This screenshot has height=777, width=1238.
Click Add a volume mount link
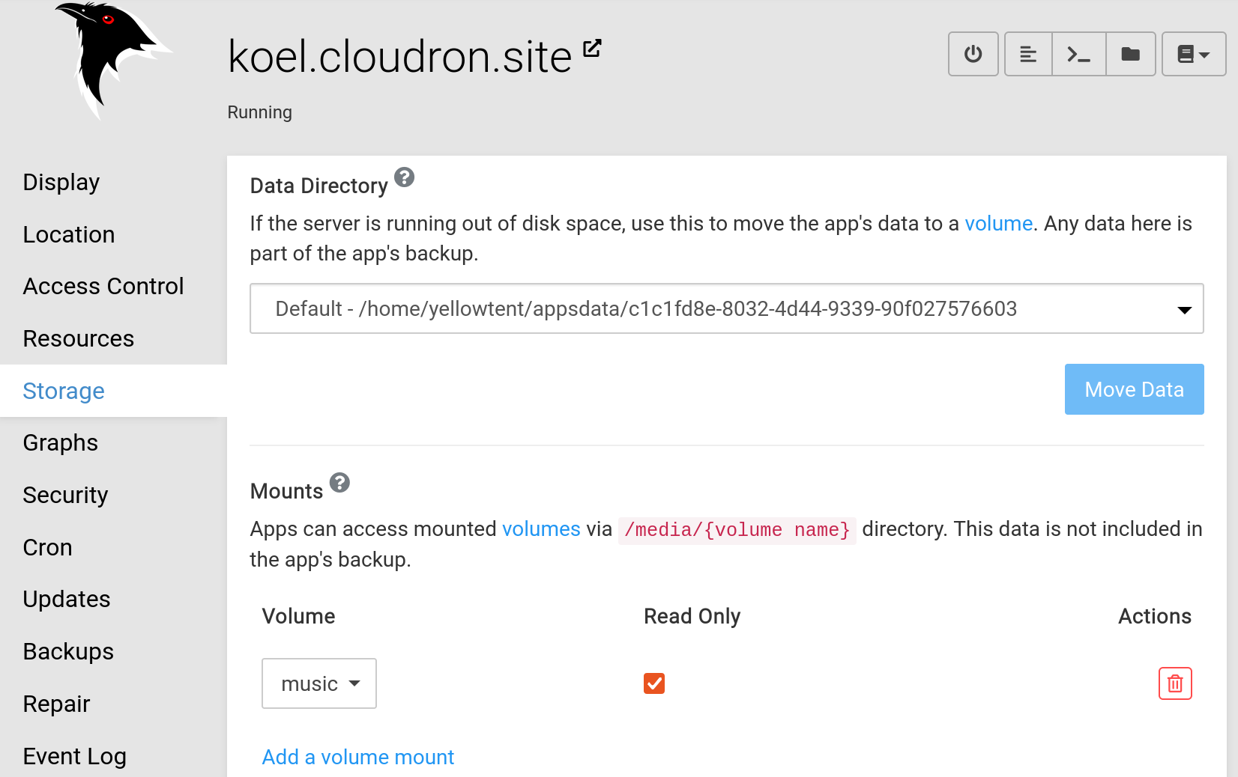357,757
